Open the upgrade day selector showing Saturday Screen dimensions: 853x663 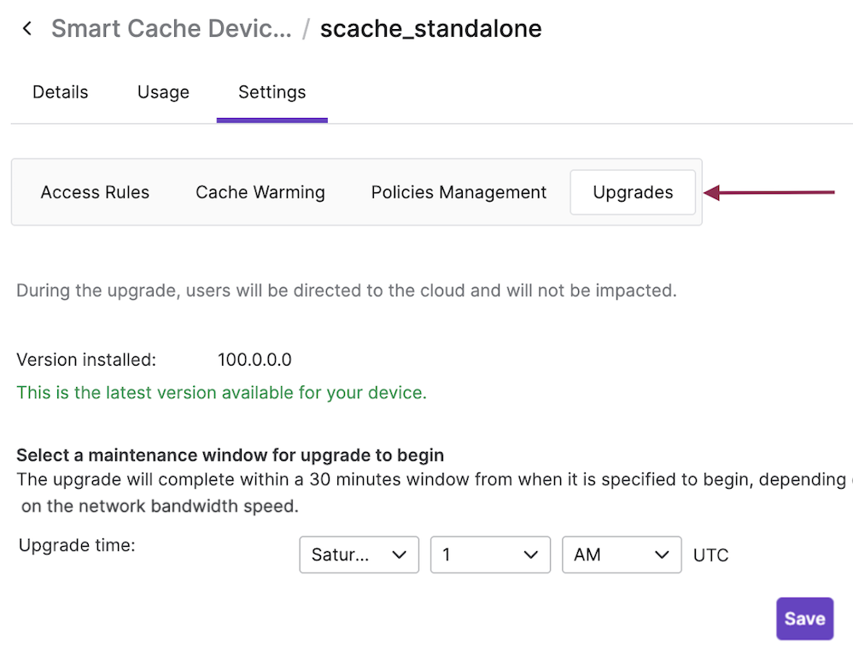tap(359, 554)
